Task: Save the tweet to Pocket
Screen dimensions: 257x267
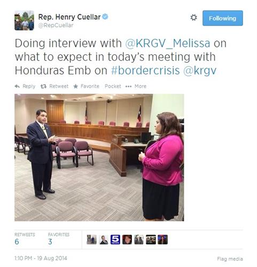Action: tap(113, 87)
